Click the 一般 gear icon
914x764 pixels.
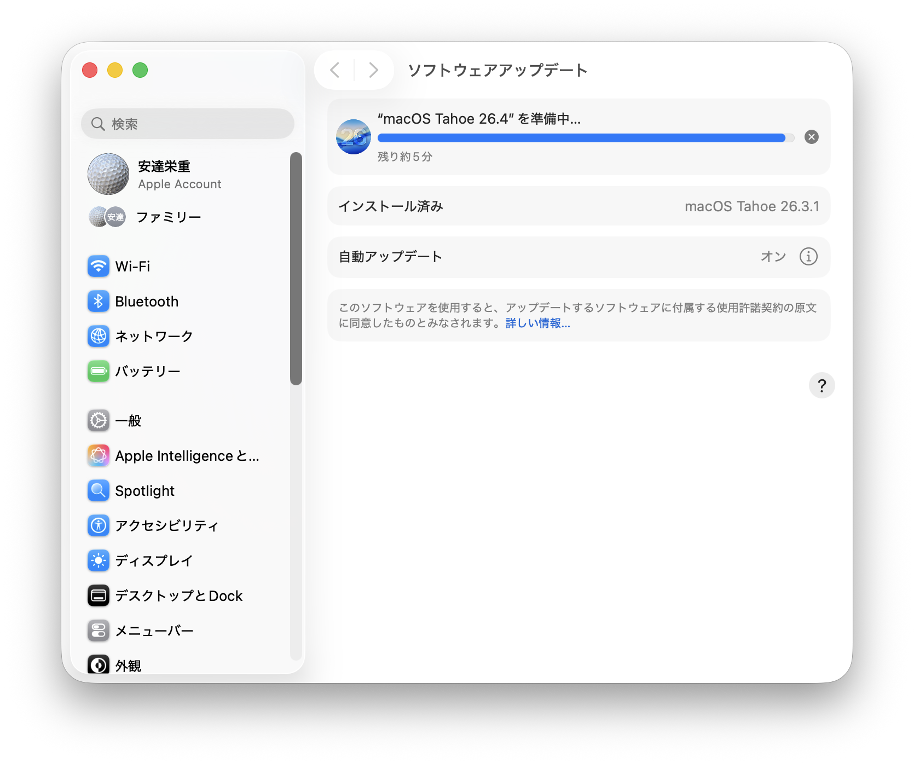pos(99,421)
